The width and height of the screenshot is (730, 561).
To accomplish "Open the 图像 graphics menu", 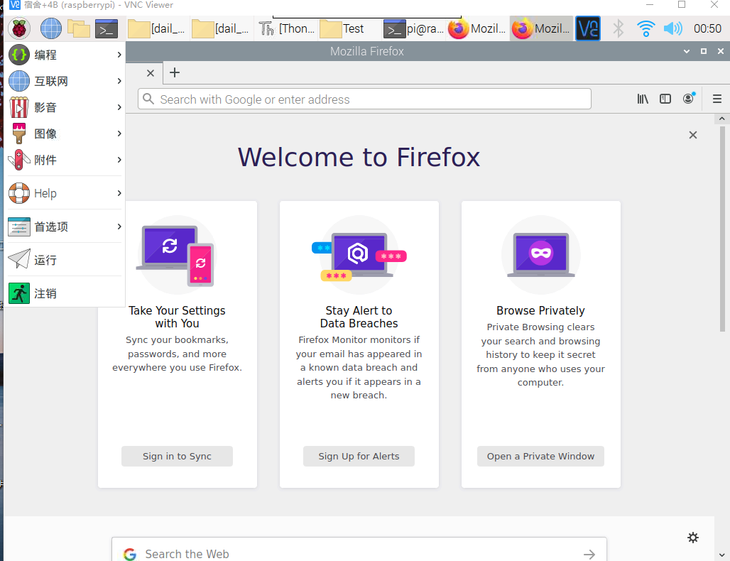I will (x=65, y=134).
